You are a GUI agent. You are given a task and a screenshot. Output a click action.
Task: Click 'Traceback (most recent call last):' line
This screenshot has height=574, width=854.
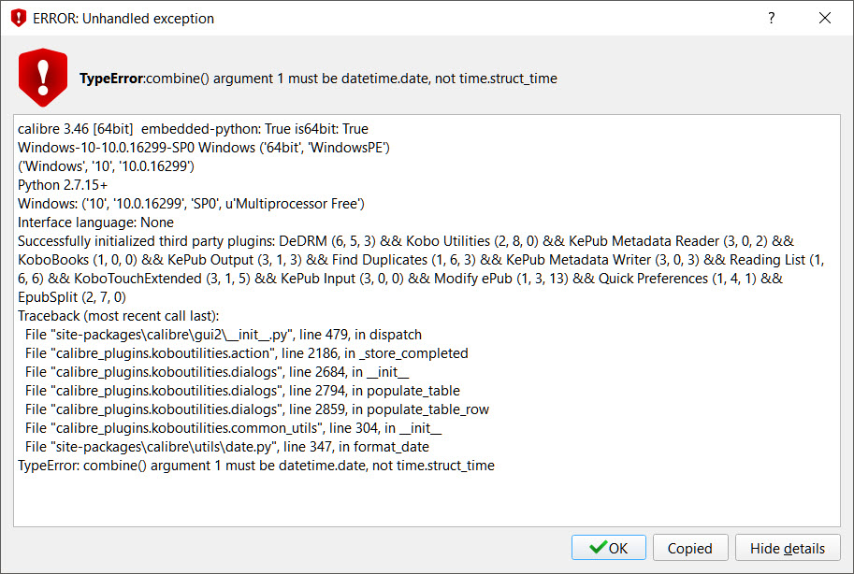tap(118, 316)
